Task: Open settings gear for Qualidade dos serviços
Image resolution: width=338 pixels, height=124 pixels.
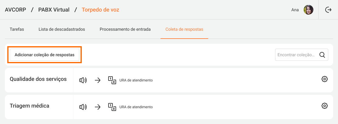Action: coord(325,79)
